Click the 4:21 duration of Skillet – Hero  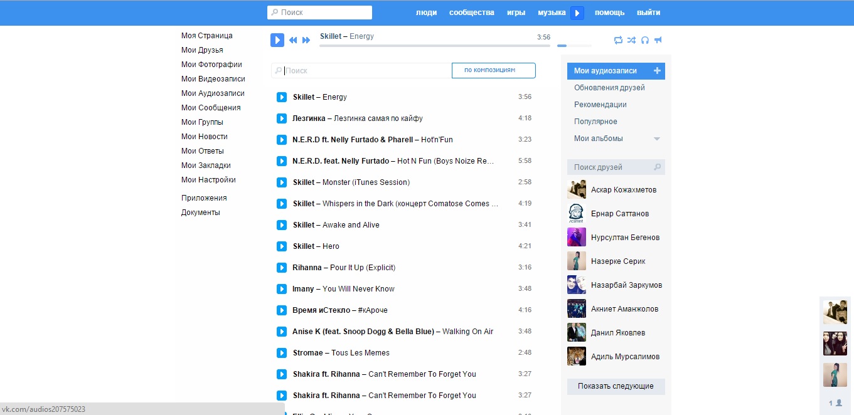(525, 246)
